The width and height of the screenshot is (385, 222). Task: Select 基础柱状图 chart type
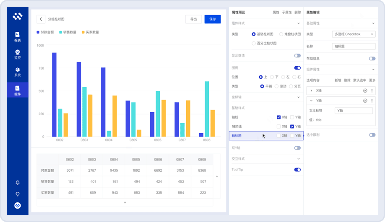[254, 34]
